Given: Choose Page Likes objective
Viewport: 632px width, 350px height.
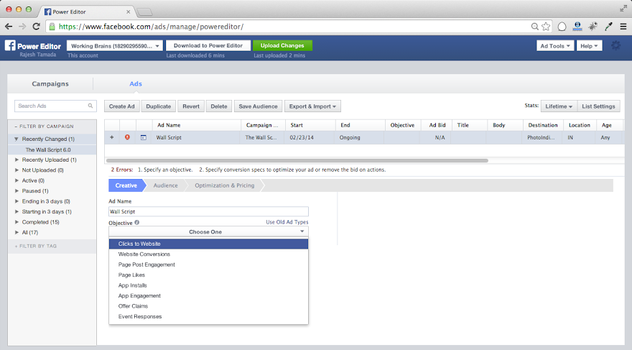Looking at the screenshot, I should (x=208, y=275).
